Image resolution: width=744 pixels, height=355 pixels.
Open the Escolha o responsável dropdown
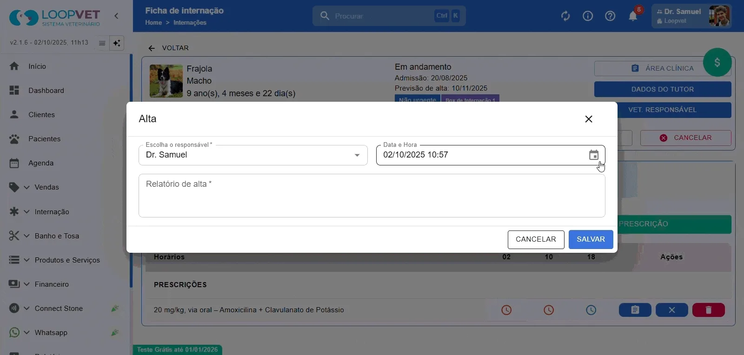tap(253, 155)
